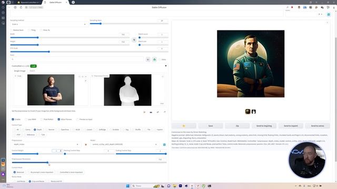Select the Canny control type
Screen dimensions: 337x189
(x=27, y=130)
